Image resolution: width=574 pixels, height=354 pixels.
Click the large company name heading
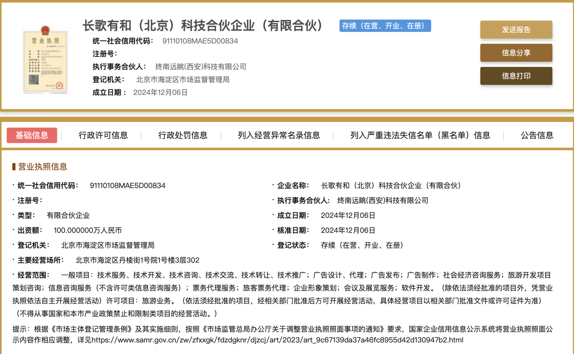click(203, 26)
